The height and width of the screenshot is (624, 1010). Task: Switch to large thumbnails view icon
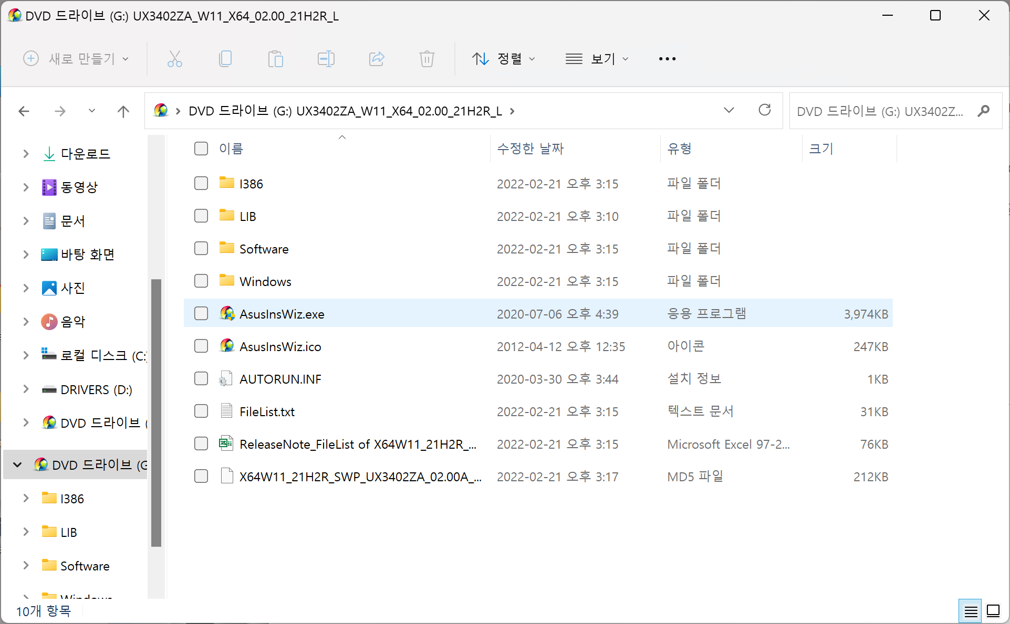[993, 611]
